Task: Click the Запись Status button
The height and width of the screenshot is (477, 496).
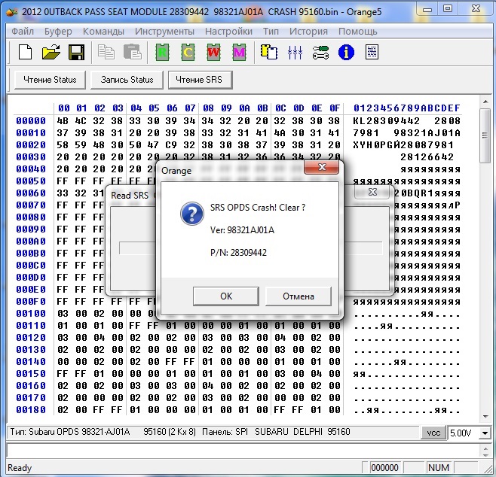Action: point(127,80)
